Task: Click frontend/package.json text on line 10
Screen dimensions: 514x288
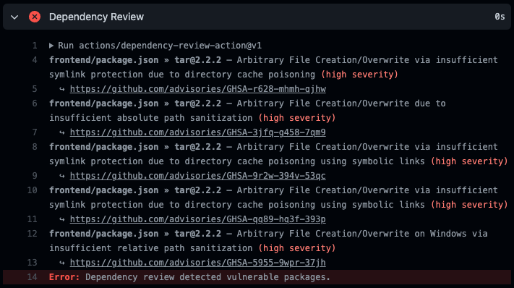Action: click(x=104, y=190)
